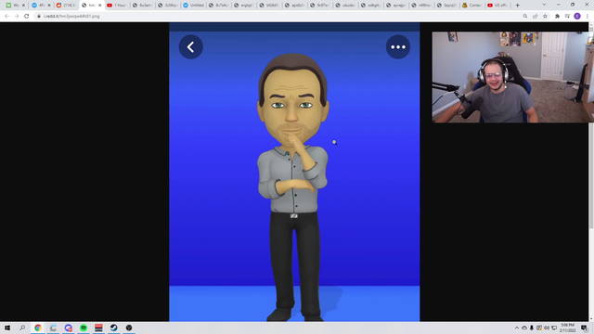Open a new tab with the plus button
This screenshot has width=594, height=334.
tap(517, 6)
